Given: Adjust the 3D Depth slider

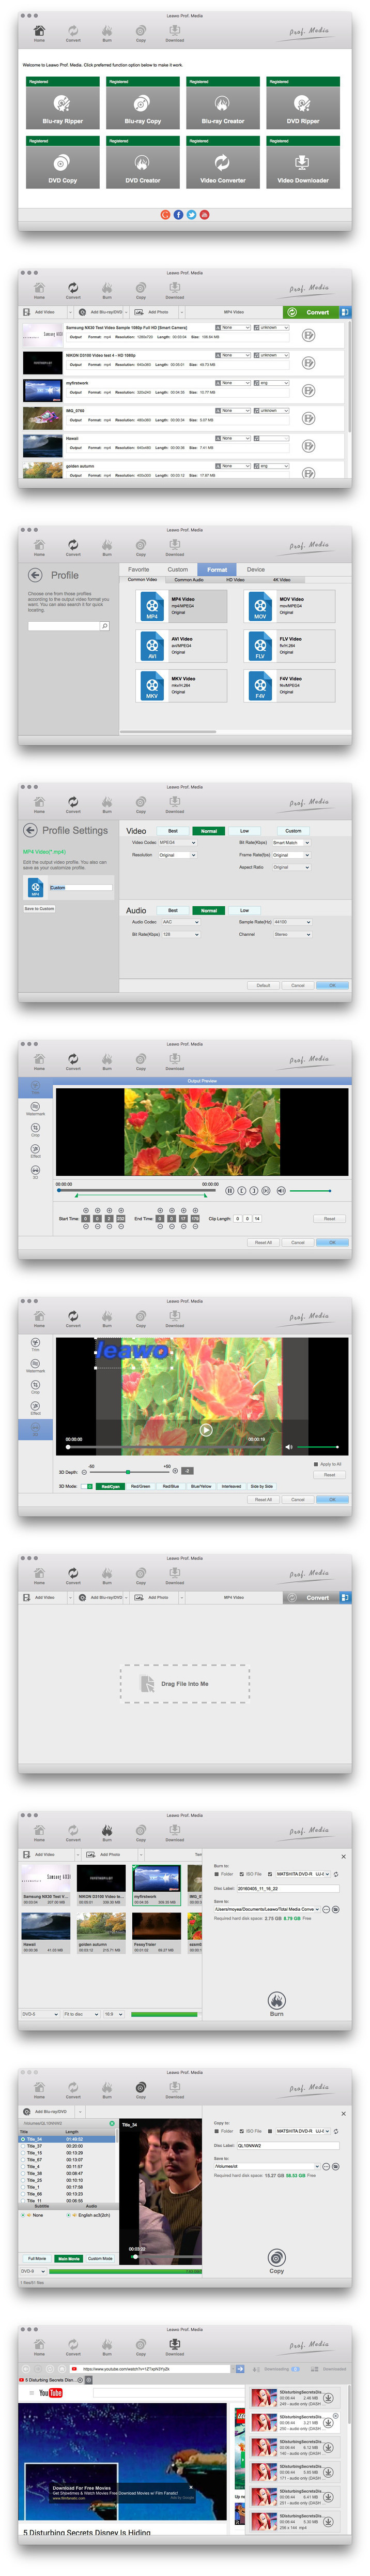Looking at the screenshot, I should [130, 1472].
